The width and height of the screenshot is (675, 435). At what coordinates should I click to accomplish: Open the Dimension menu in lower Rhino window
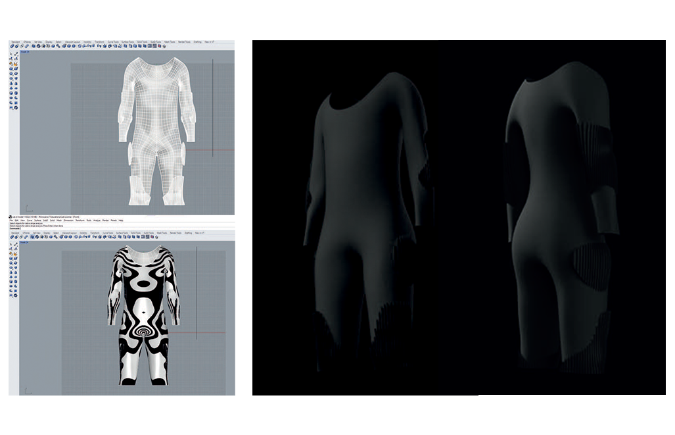68,220
